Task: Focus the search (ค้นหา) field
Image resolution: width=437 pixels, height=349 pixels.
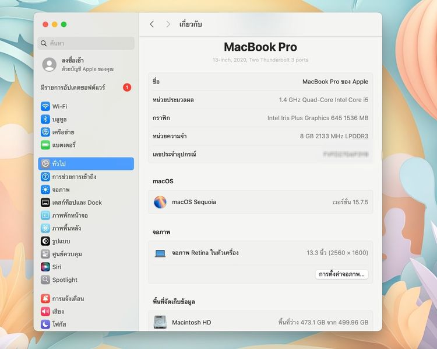Action: (x=86, y=43)
